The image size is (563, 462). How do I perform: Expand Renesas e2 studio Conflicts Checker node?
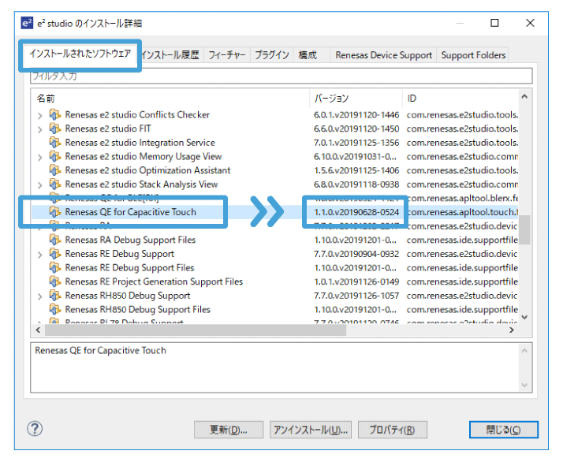click(x=40, y=115)
